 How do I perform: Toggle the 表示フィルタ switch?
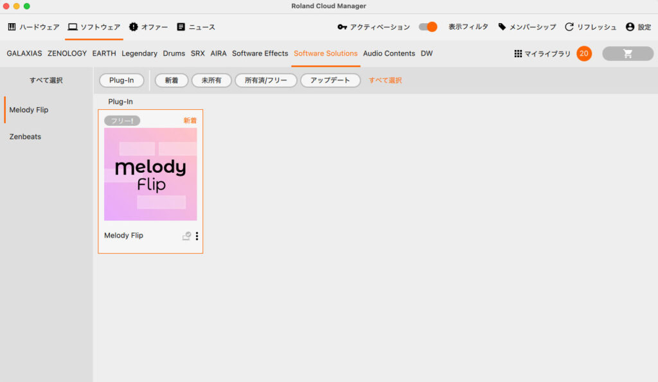(x=428, y=27)
